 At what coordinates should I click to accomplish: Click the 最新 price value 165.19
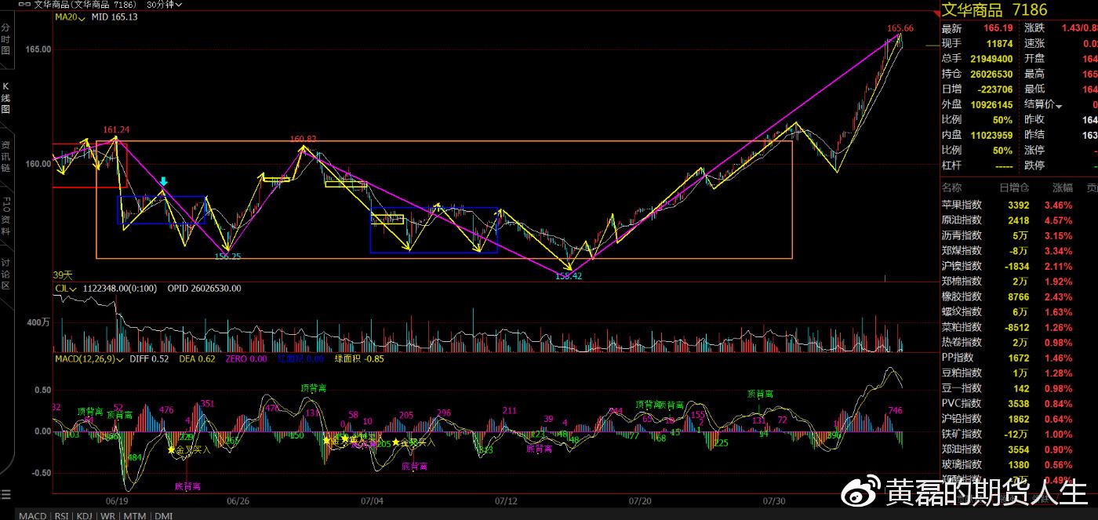coord(998,28)
